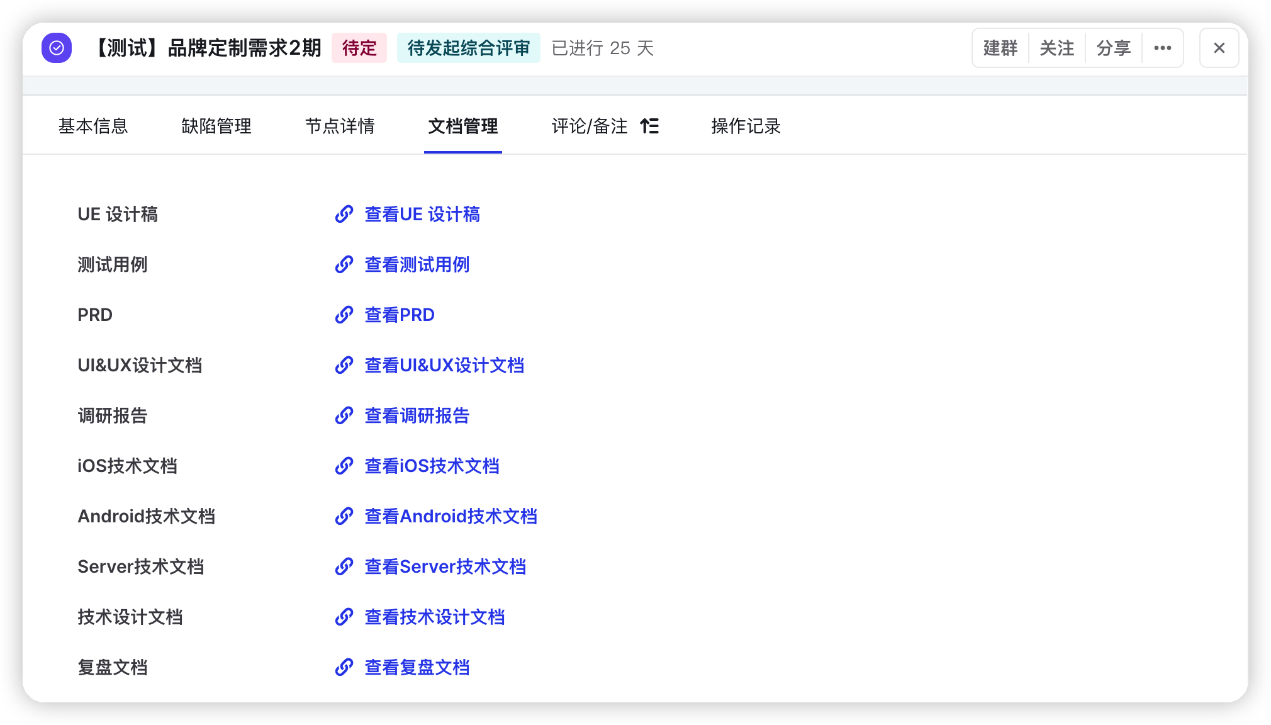The width and height of the screenshot is (1271, 725).
Task: Open the 待定 status tag
Action: [359, 48]
